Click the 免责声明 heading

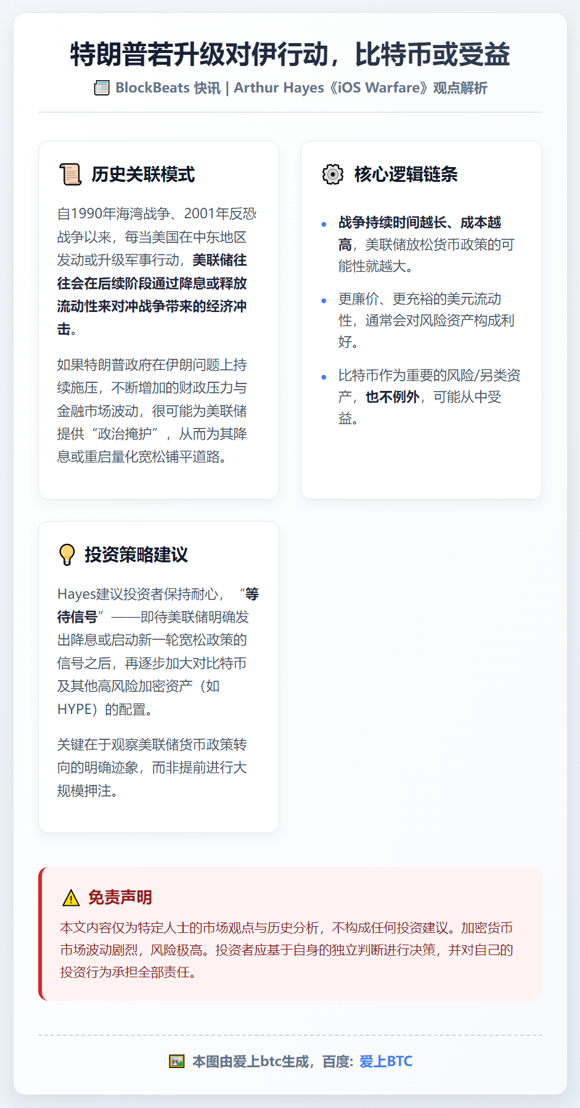tap(120, 897)
